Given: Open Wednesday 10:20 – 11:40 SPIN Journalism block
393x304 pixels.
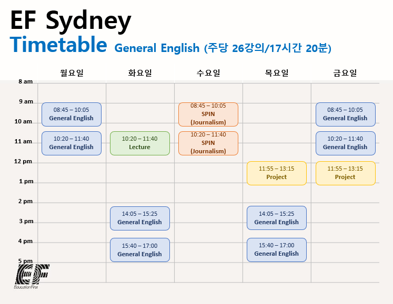Looking at the screenshot, I should [208, 143].
